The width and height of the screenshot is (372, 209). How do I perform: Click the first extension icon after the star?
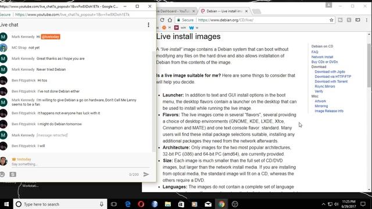click(x=340, y=20)
